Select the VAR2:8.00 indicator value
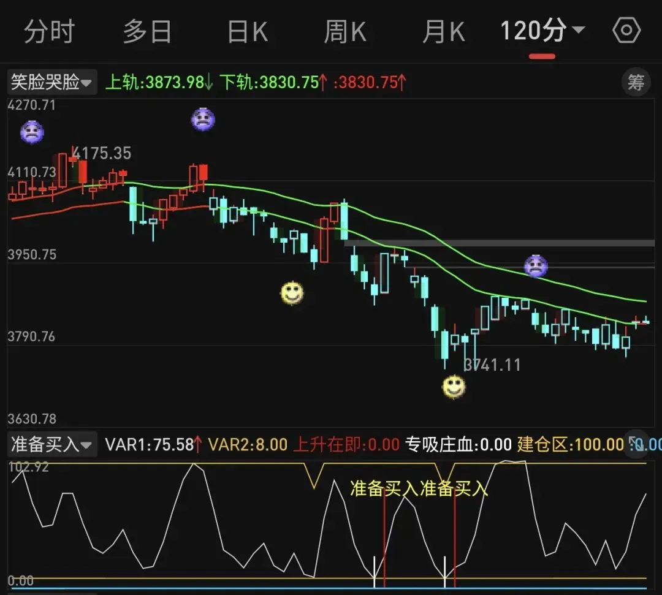The image size is (662, 595). (248, 445)
